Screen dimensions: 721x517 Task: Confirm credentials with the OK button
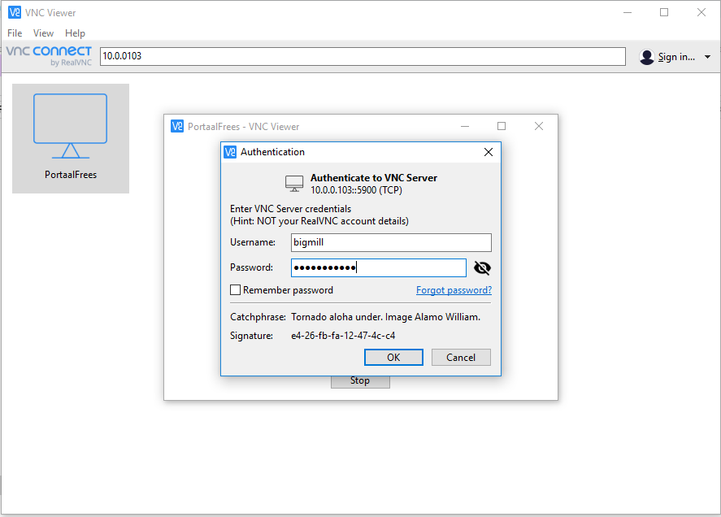click(393, 358)
